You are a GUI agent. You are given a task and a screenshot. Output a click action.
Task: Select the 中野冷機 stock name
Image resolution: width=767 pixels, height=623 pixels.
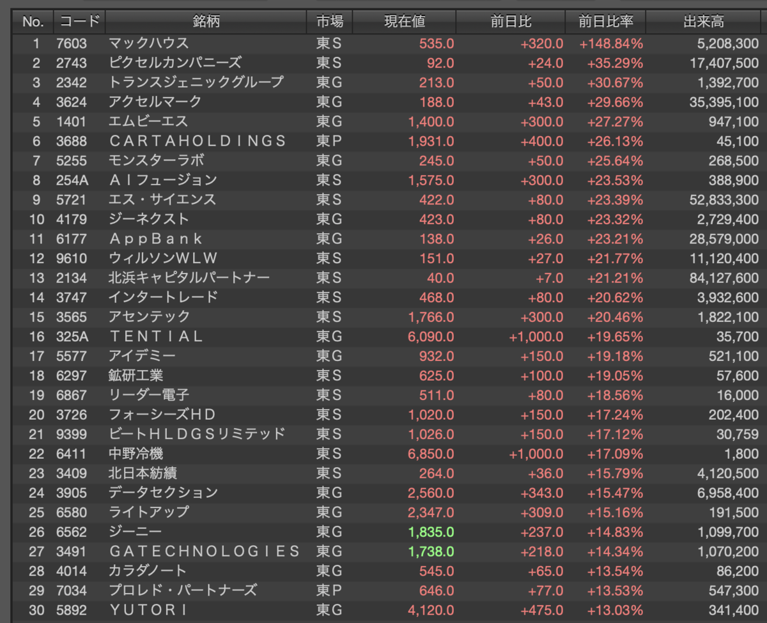tap(136, 453)
